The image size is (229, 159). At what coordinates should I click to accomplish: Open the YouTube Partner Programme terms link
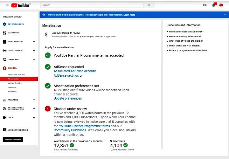84,126
